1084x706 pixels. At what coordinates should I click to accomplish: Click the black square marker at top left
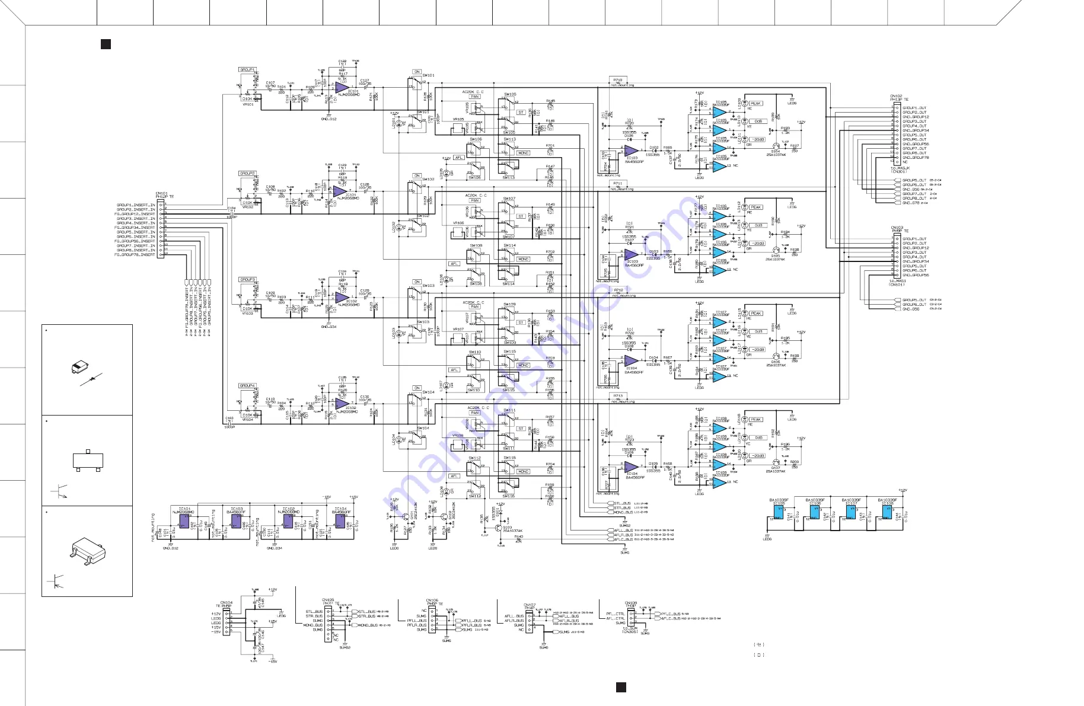click(106, 44)
